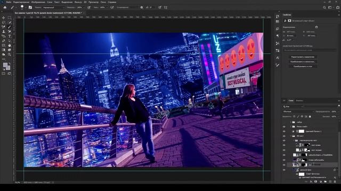Open the workspace switcher icon
Viewport: 341px width, 191px height.
(x=330, y=7)
